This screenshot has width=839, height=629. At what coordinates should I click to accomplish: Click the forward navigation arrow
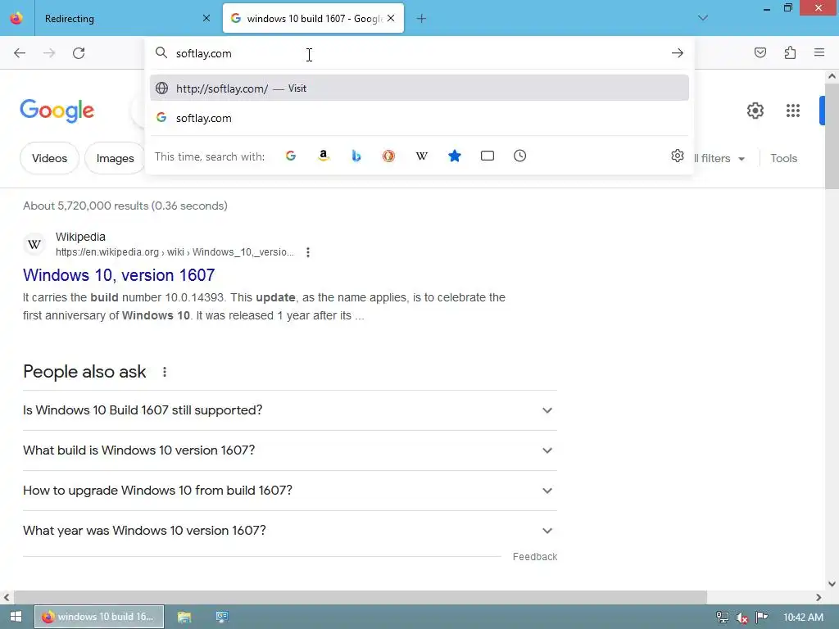[49, 53]
